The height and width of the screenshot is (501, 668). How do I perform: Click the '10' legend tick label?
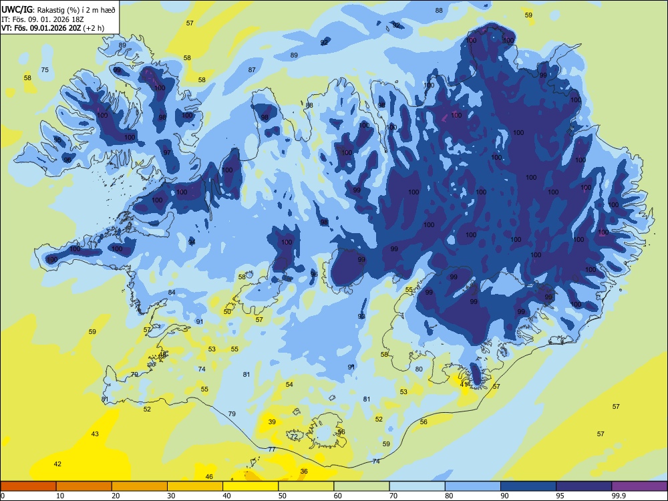click(60, 496)
